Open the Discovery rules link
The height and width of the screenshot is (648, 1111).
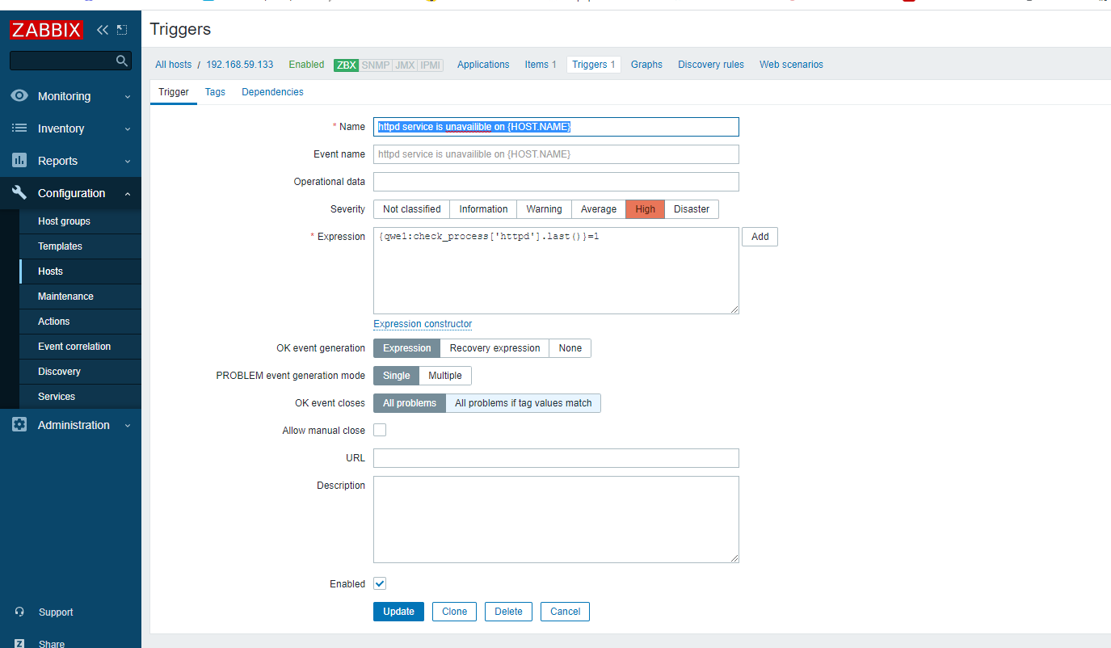pos(711,65)
